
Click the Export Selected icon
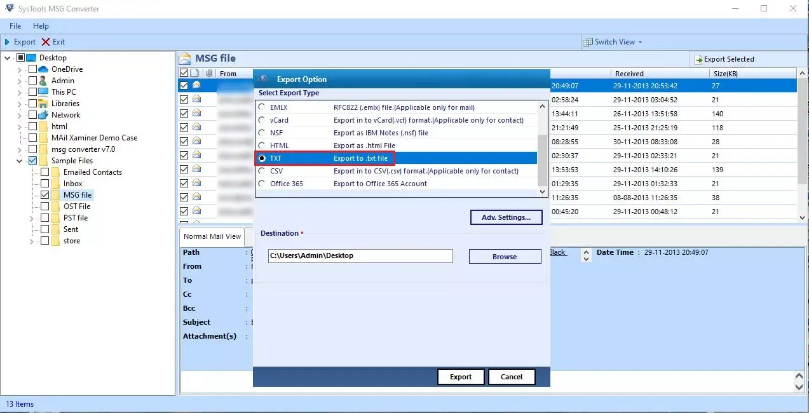pyautogui.click(x=698, y=58)
